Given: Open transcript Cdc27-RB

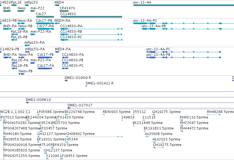Looking at the screenshot, I should [x=45, y=23].
